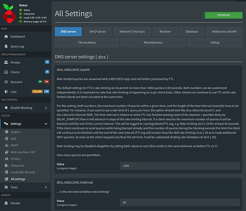Viewport: 246px width, 211px height.
Task: Open Dashboard via the home icon
Action: 6,37
